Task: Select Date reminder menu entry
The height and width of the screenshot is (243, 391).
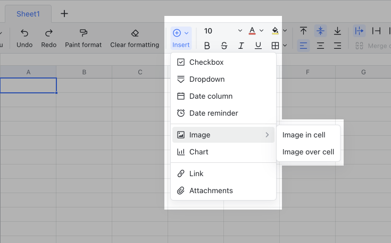Action: [x=213, y=113]
